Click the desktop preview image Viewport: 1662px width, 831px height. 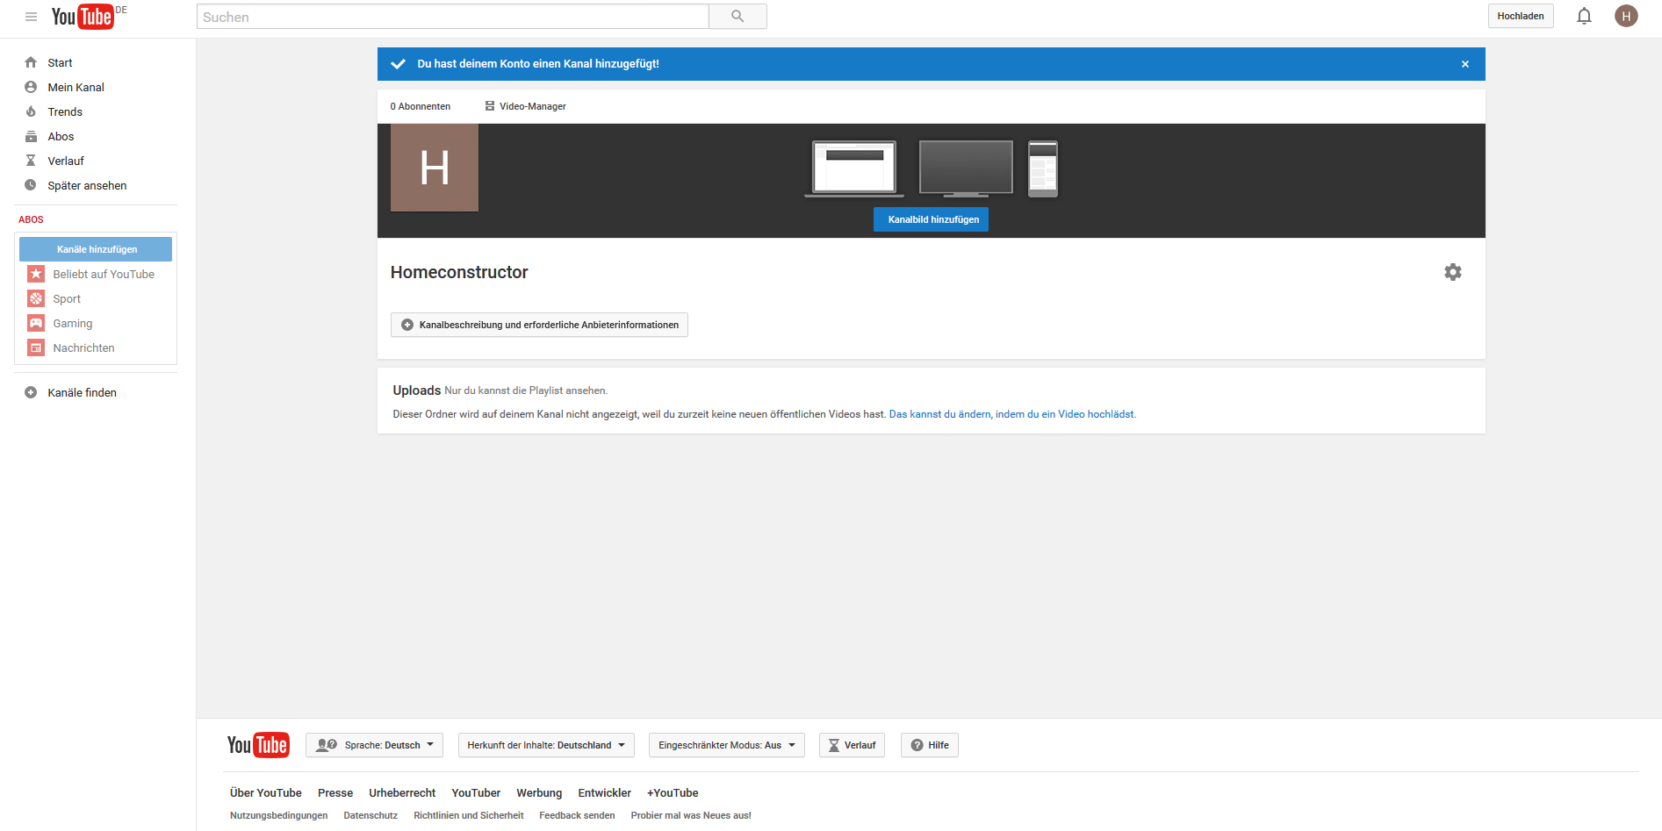[854, 168]
